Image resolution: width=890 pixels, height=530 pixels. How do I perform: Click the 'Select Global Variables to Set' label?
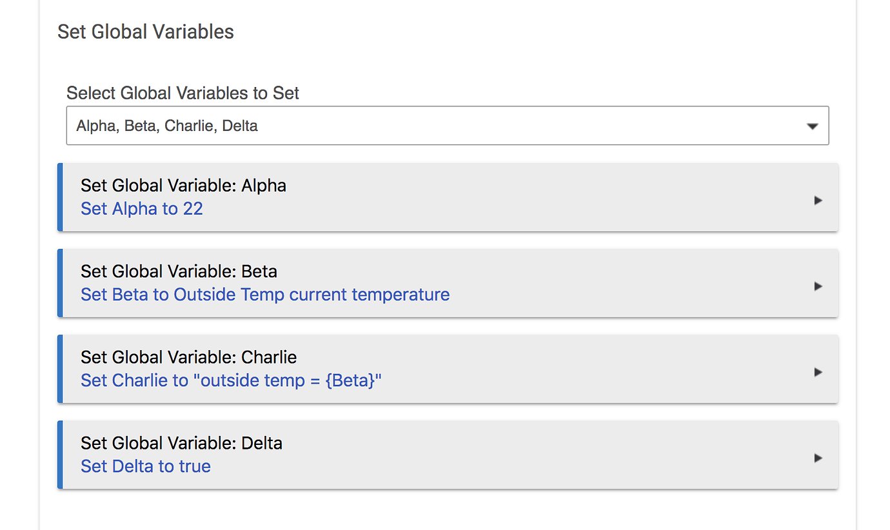(x=183, y=93)
